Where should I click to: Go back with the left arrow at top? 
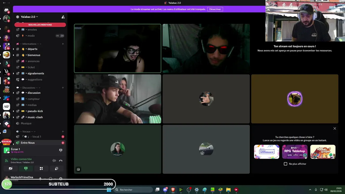click(x=4, y=3)
